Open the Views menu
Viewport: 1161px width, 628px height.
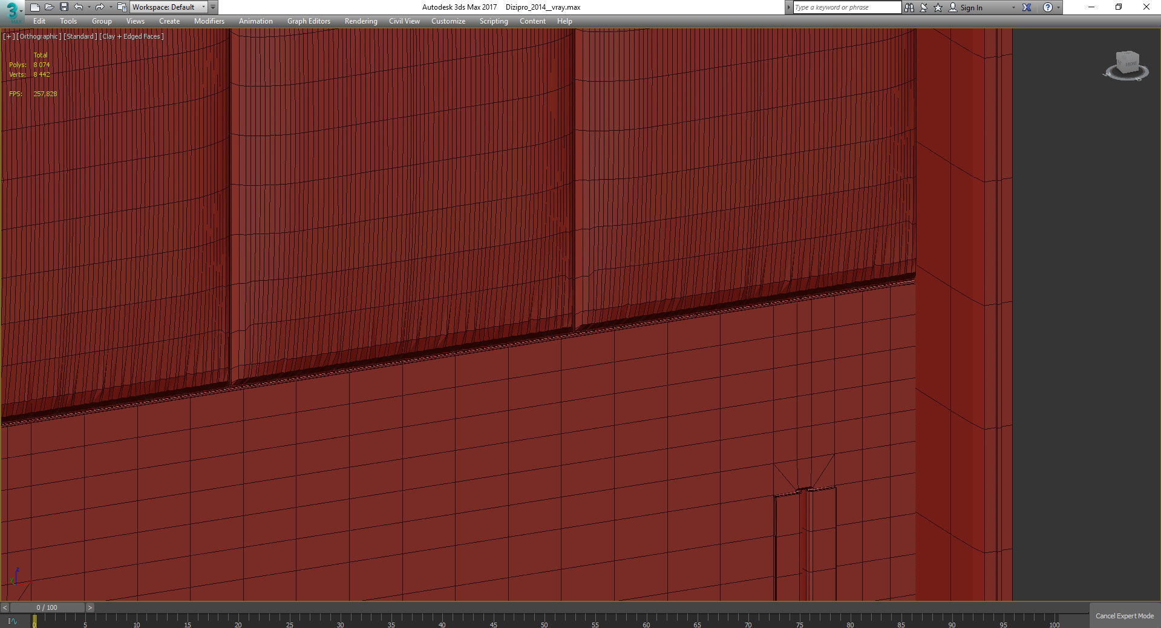click(x=136, y=21)
